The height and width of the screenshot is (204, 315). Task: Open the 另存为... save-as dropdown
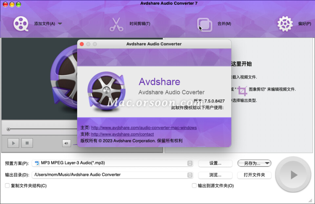click(x=254, y=163)
